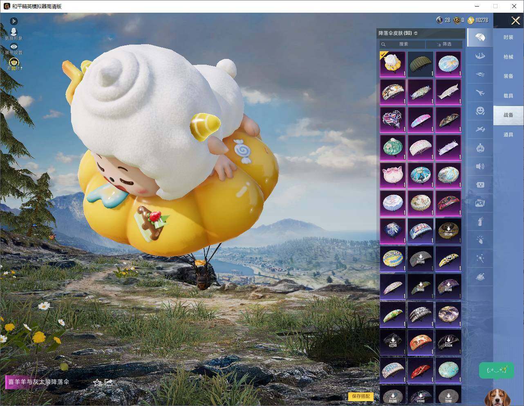Open the roast chicken category icon

point(480,277)
